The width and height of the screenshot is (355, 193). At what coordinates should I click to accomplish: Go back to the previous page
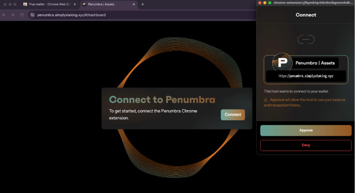point(4,15)
